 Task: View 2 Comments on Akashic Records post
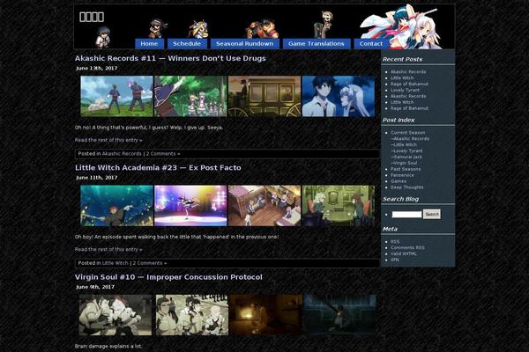(163, 154)
